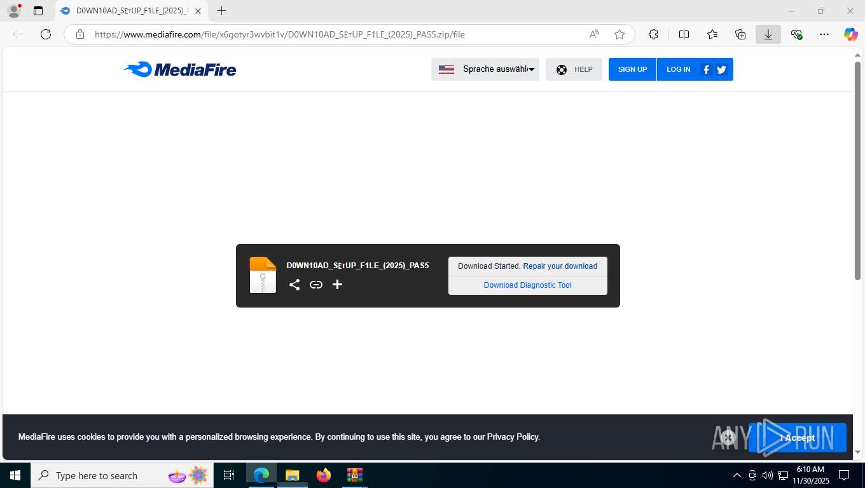Add this page to favorites star

coord(619,34)
